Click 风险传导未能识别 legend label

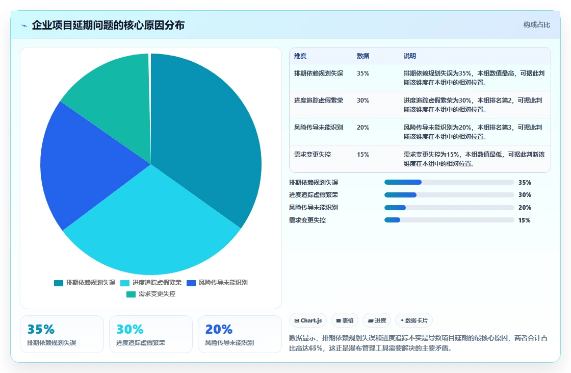coord(223,283)
